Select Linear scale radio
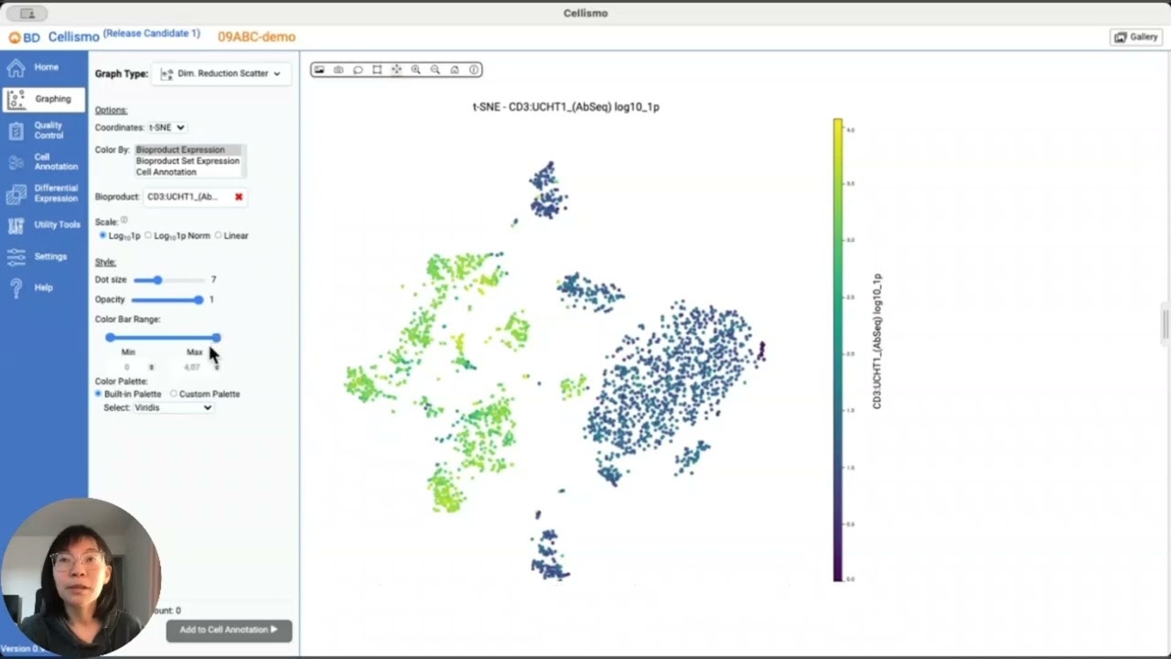 point(218,236)
